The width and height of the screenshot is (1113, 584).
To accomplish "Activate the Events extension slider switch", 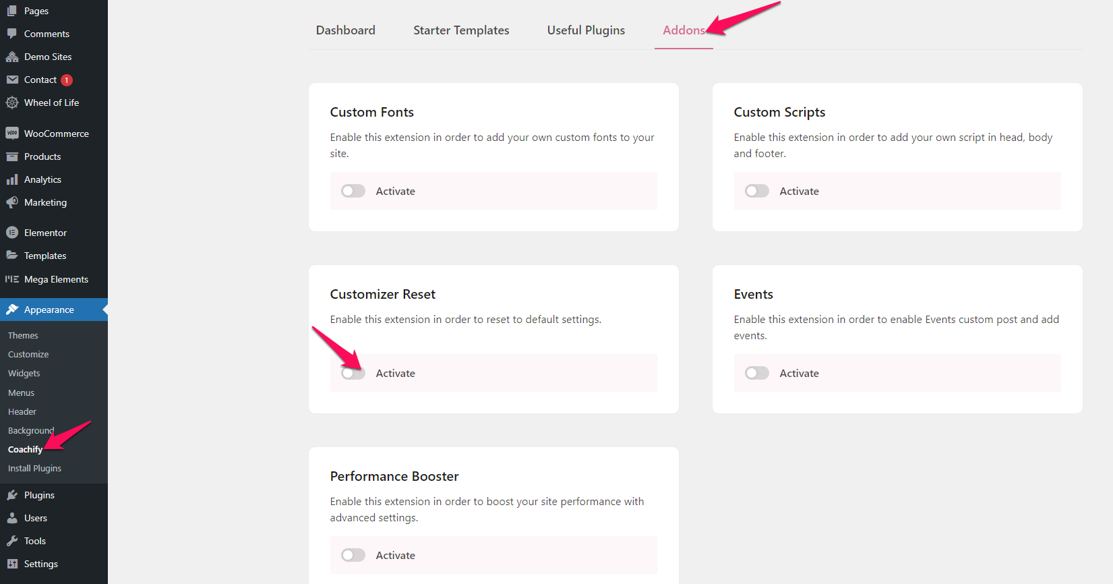I will [756, 372].
